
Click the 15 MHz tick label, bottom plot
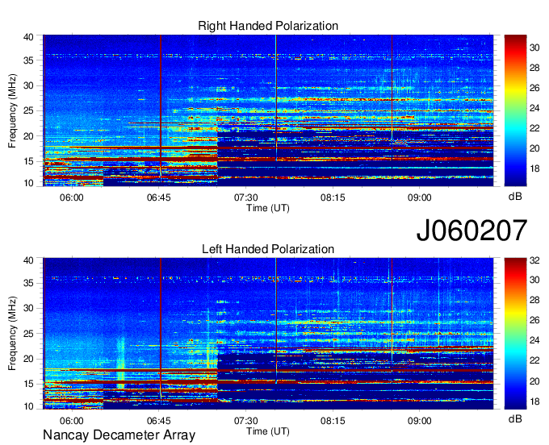tap(28, 385)
